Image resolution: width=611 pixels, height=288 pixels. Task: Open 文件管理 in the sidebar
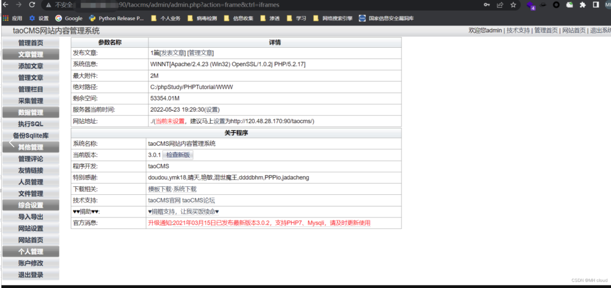coord(31,194)
